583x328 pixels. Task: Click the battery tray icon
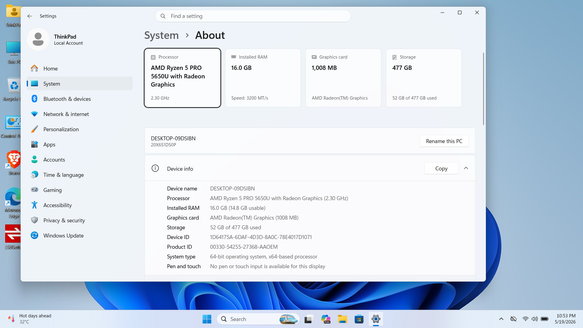pos(545,319)
